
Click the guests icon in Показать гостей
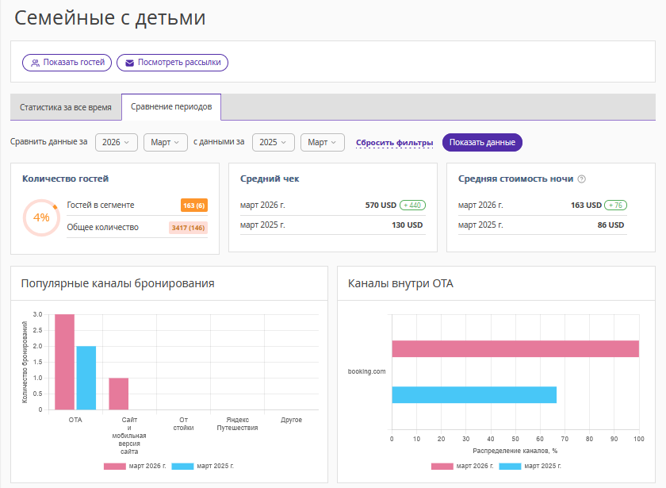(35, 63)
